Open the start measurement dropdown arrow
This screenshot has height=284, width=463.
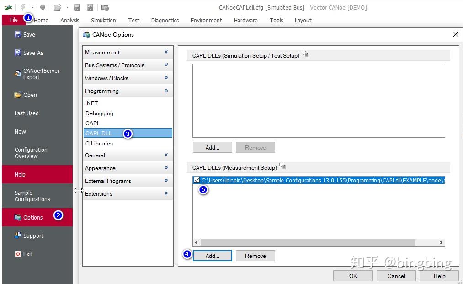pos(32,7)
